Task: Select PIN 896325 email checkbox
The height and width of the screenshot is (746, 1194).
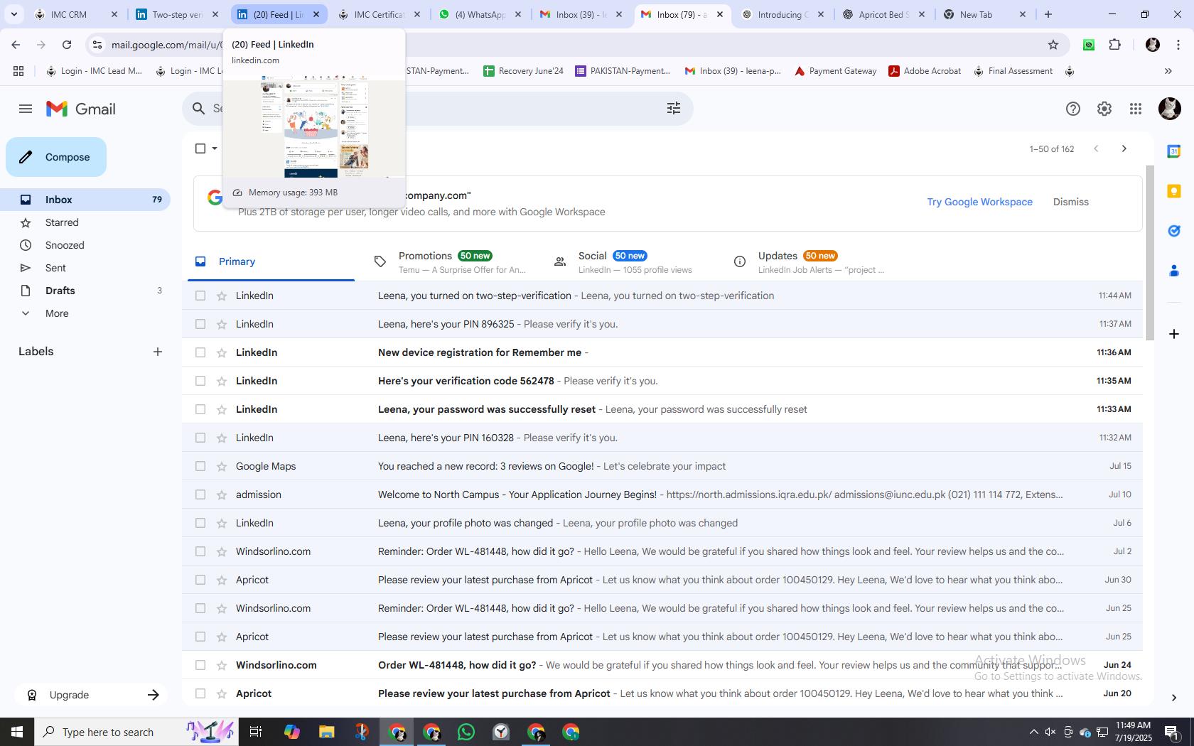Action: [200, 324]
